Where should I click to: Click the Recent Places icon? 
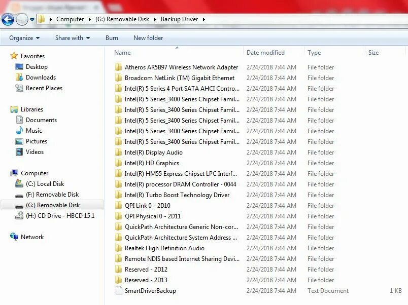(x=19, y=88)
